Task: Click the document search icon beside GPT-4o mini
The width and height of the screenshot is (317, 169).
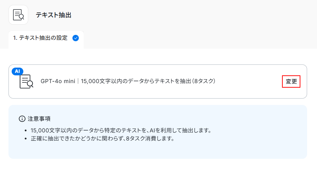Action: point(26,81)
